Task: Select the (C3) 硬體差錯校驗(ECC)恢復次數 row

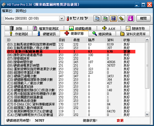Action: (x=71, y=90)
